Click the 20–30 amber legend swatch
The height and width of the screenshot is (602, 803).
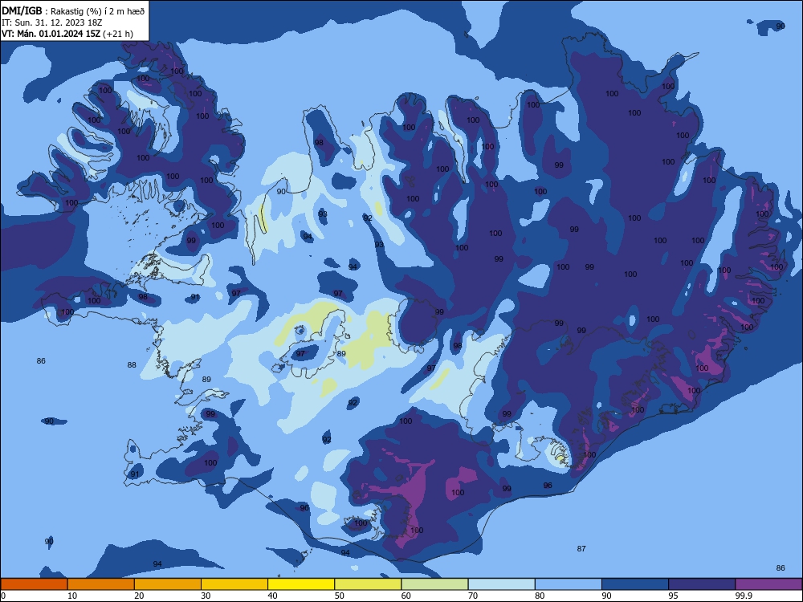click(168, 584)
